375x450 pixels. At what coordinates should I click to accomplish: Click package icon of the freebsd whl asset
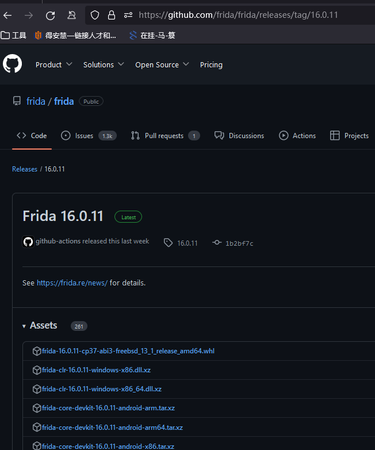click(37, 351)
